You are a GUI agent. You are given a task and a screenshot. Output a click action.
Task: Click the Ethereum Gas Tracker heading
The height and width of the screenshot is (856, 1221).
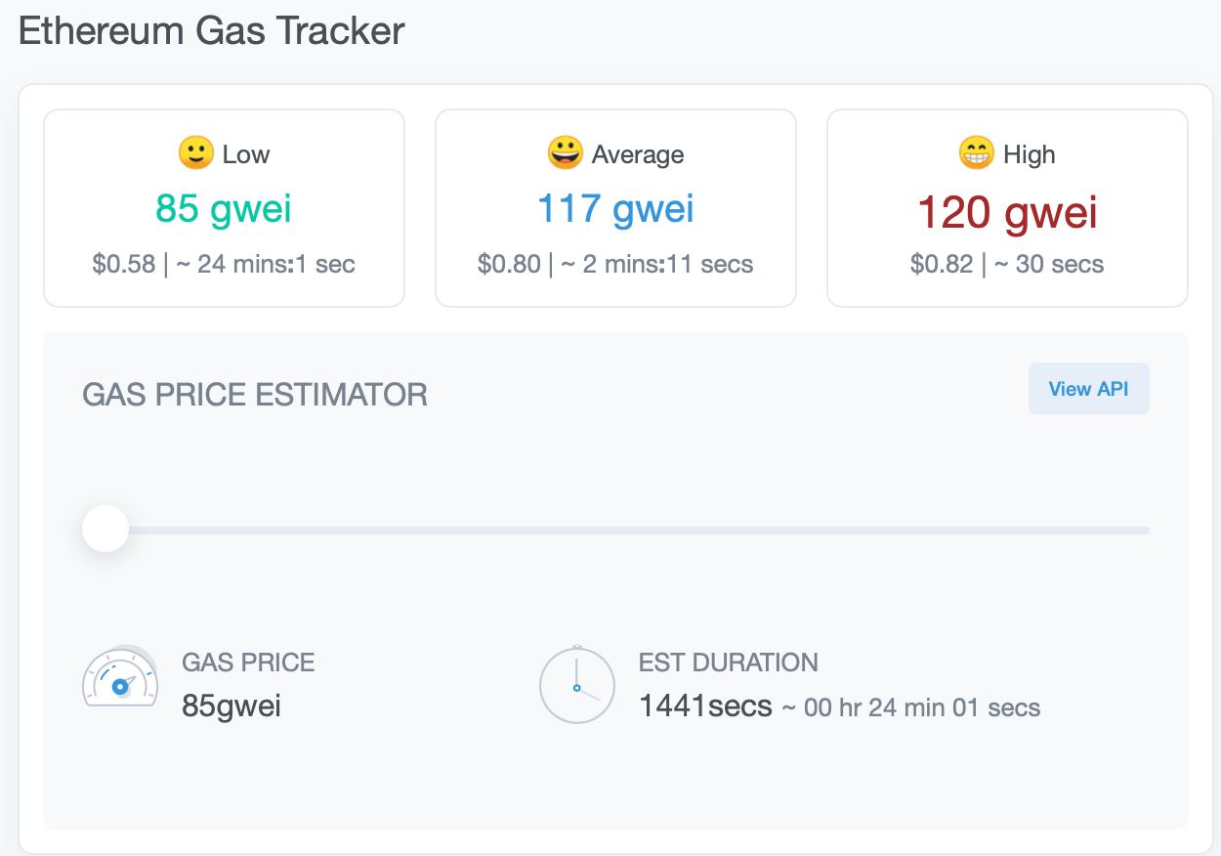[211, 30]
